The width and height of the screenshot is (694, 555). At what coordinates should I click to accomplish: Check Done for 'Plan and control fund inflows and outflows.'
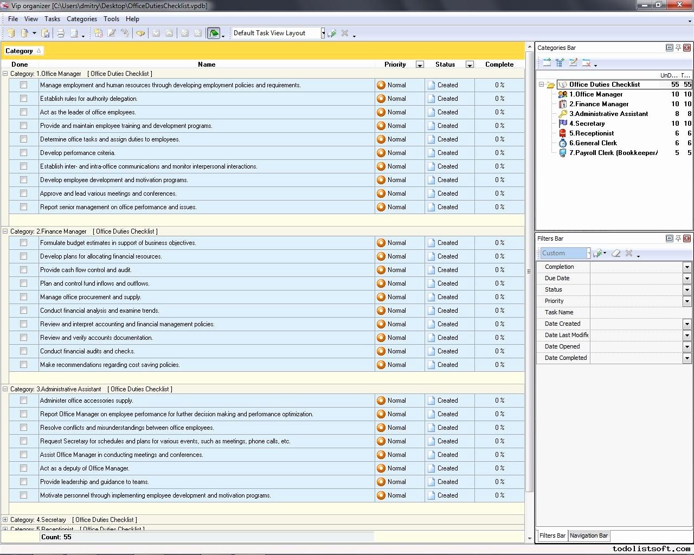23,283
